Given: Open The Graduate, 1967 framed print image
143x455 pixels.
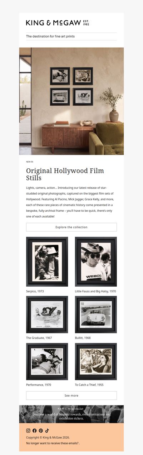Looking at the screenshot, I should click(x=47, y=315).
